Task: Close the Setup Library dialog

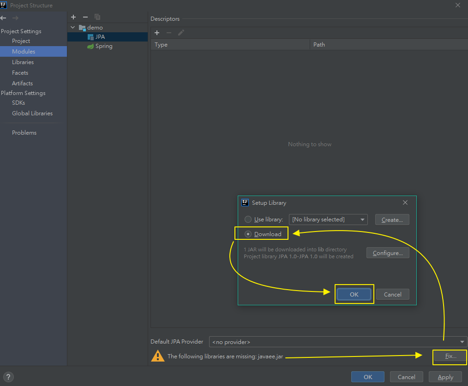Action: pos(405,202)
